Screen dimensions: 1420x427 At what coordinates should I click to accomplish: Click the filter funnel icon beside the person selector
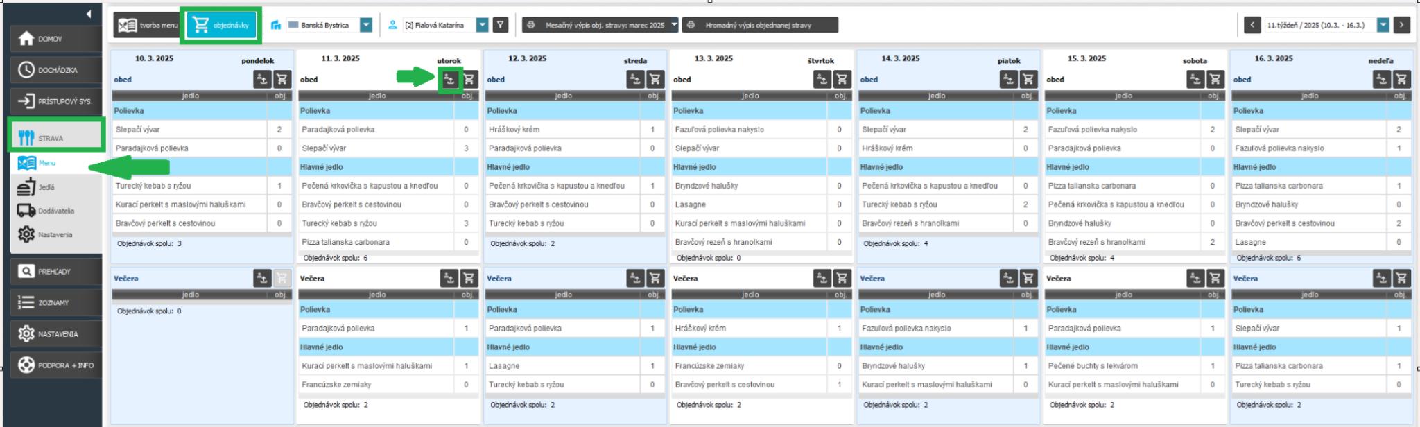500,25
